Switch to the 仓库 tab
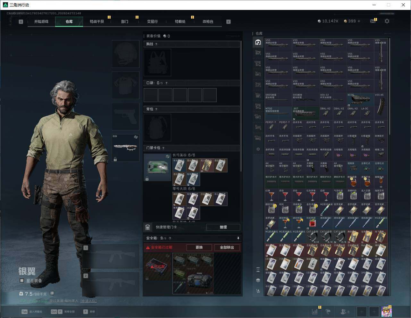Screen dimensions: 411x318 (x=69, y=21)
